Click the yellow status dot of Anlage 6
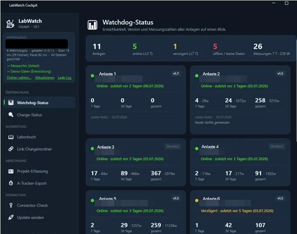 tap(197, 200)
